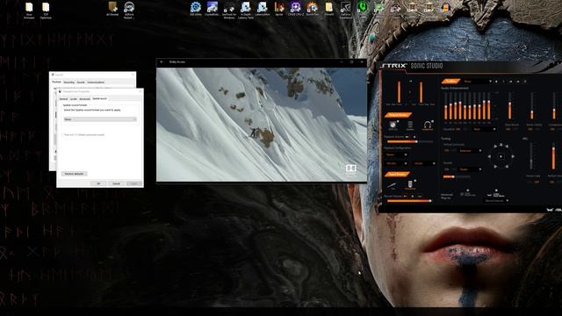Switch to the Advanced tab in Headphones Properties
Viewport: 562px width, 316px height.
[84, 99]
